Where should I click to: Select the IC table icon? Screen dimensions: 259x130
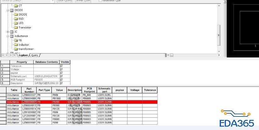12,32
